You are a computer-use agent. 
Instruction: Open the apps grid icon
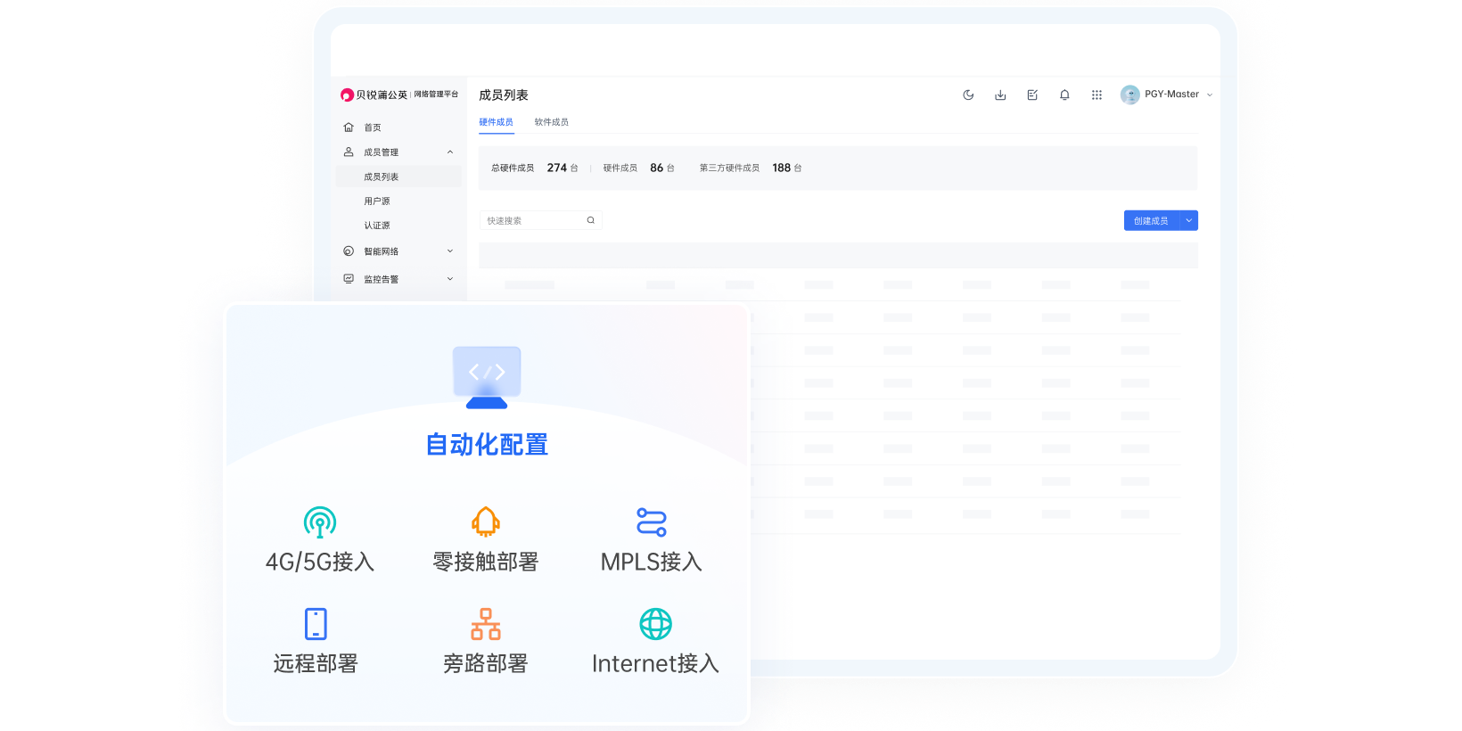point(1096,94)
